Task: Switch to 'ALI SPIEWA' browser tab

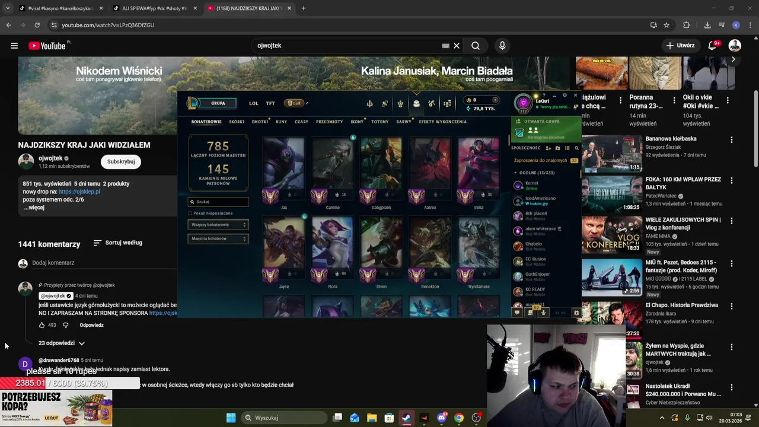Action: click(153, 8)
